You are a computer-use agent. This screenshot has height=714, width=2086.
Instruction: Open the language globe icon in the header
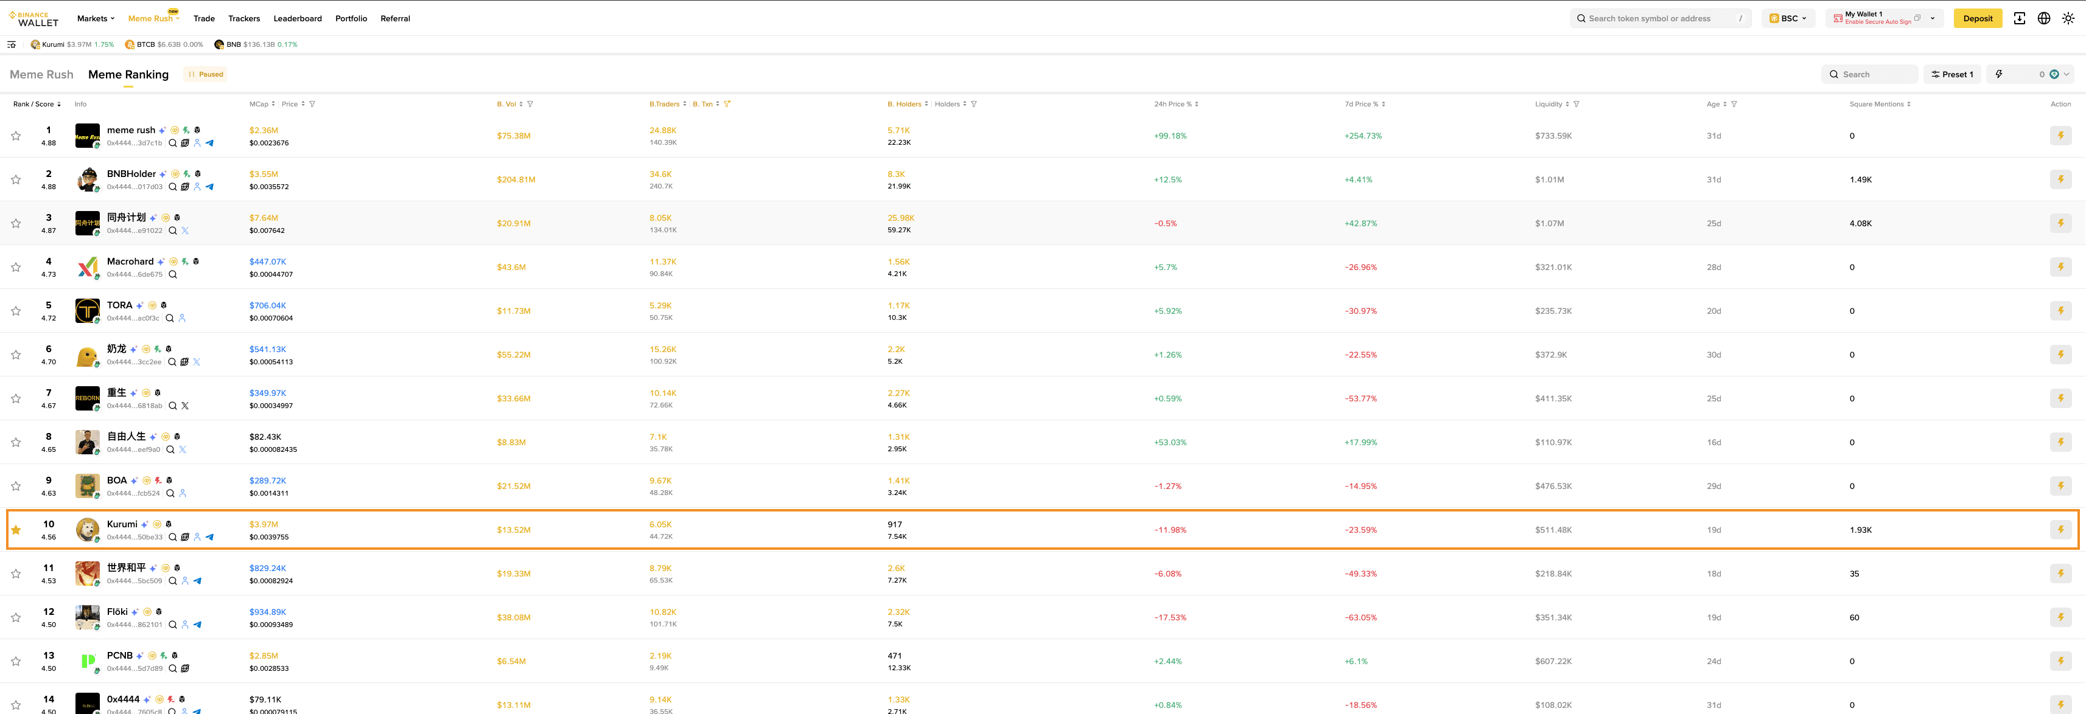pyautogui.click(x=2043, y=19)
